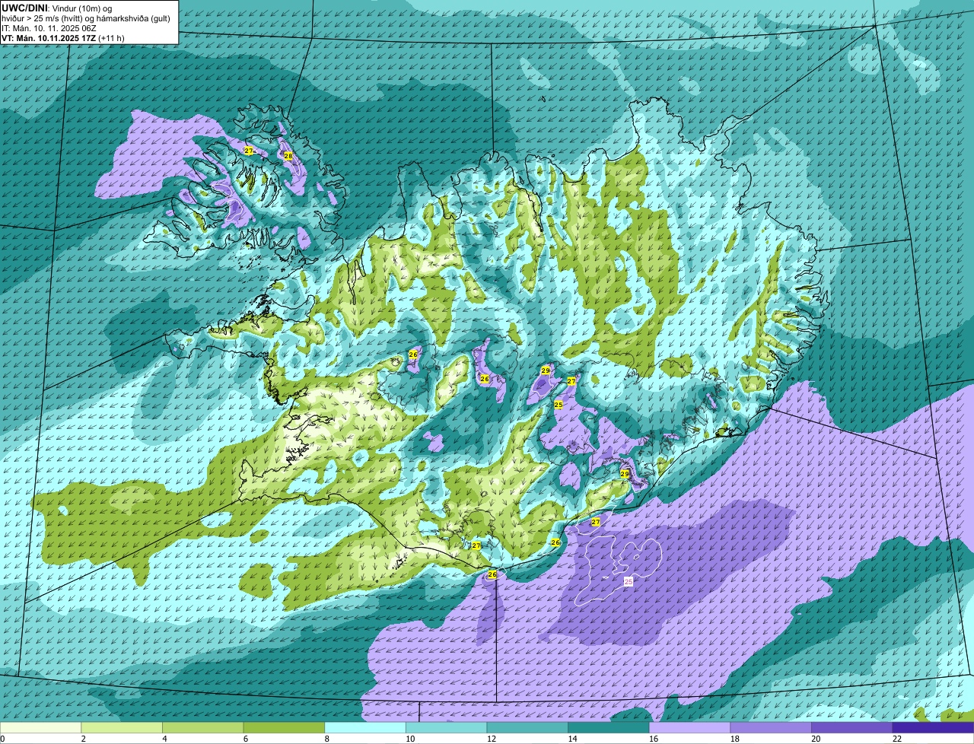Screen dimensions: 974x744
Task: Click the "VT: Mán. 10.11.2025 17Z" valid time
Action: tap(49, 38)
